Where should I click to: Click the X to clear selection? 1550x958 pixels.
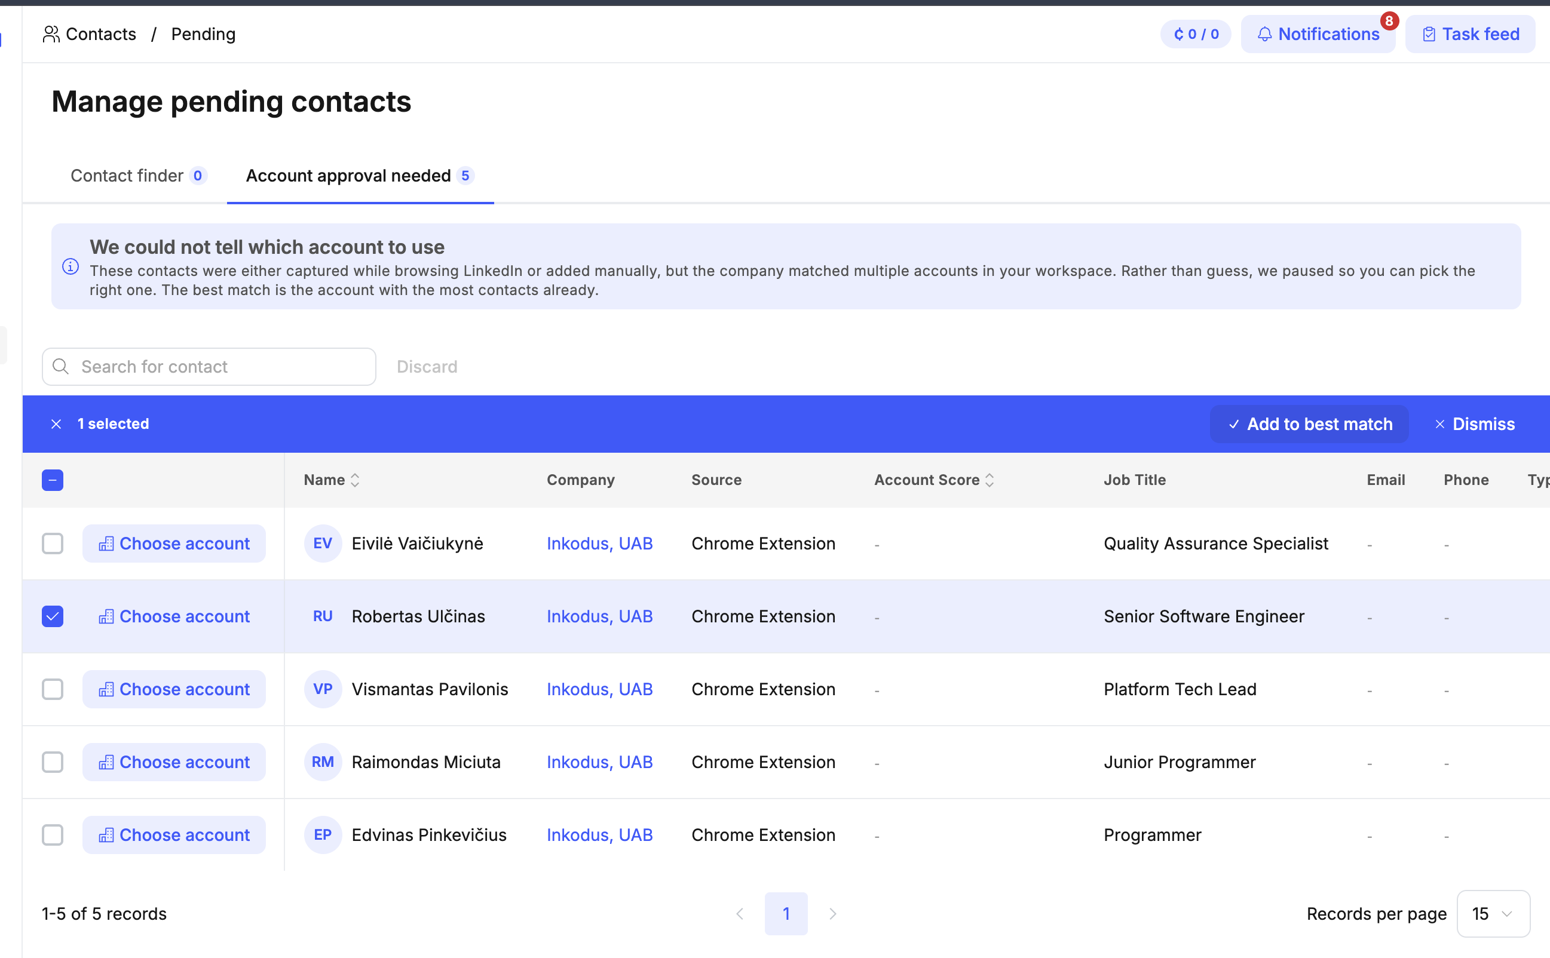coord(56,424)
